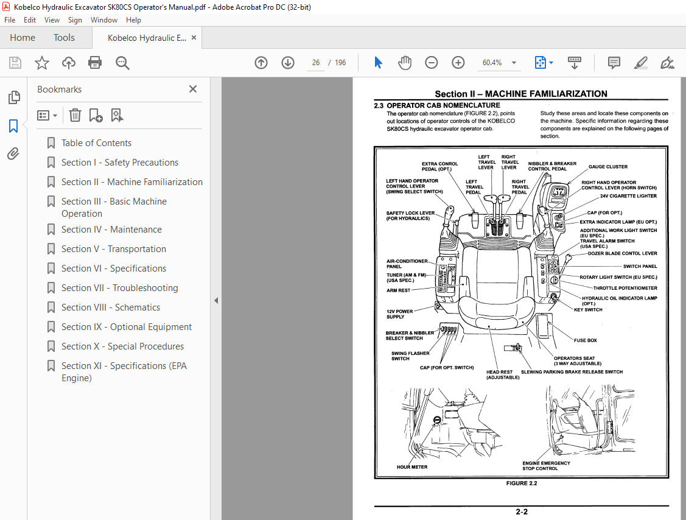Image resolution: width=686 pixels, height=520 pixels.
Task: Open the Find text magnifier tool
Action: [122, 63]
